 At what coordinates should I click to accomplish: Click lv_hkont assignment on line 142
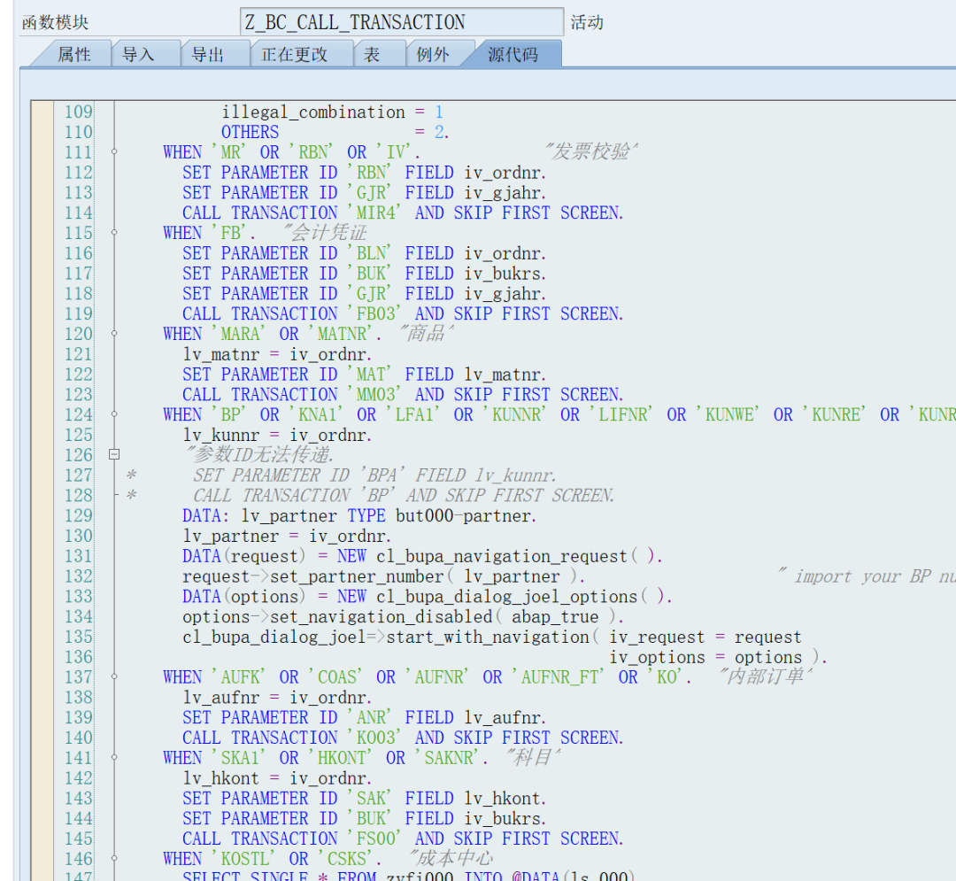[277, 778]
